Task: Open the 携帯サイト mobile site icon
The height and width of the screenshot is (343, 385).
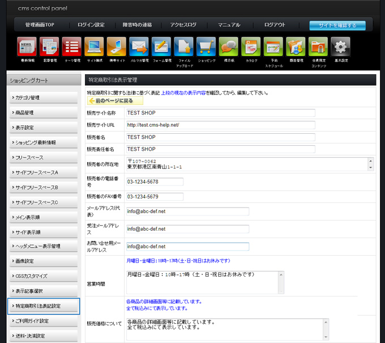Action: (x=117, y=47)
